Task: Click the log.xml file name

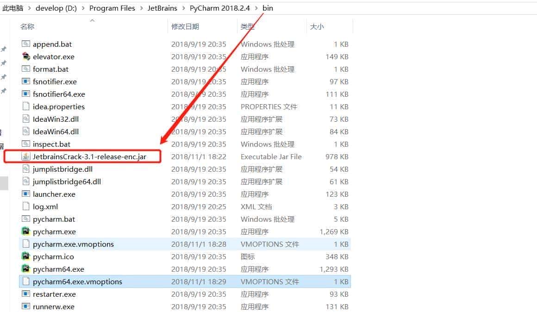Action: click(45, 206)
